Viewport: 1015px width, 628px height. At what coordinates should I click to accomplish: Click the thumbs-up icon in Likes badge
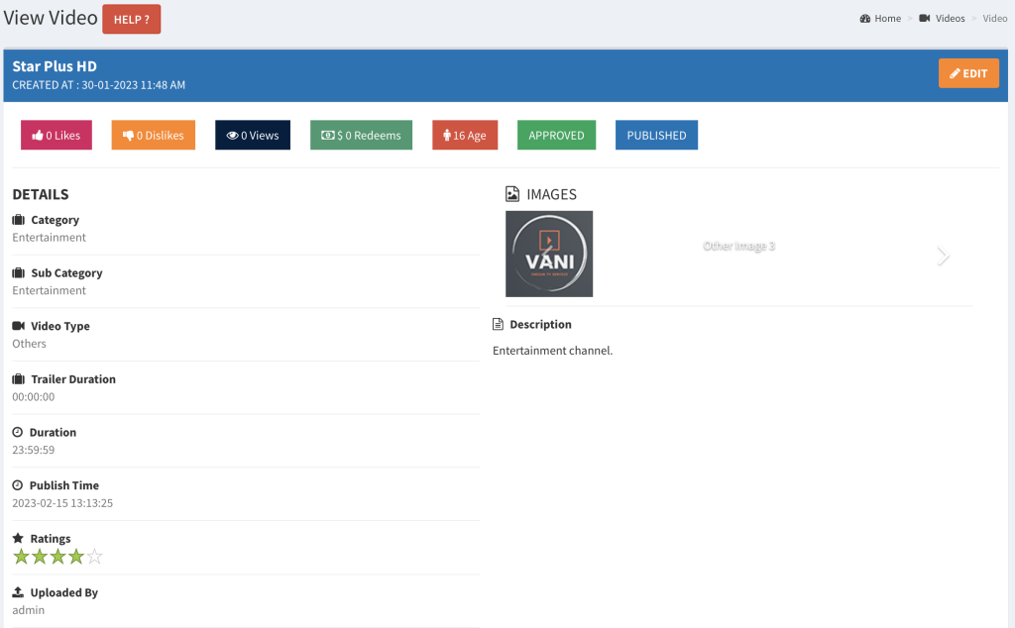[x=38, y=135]
